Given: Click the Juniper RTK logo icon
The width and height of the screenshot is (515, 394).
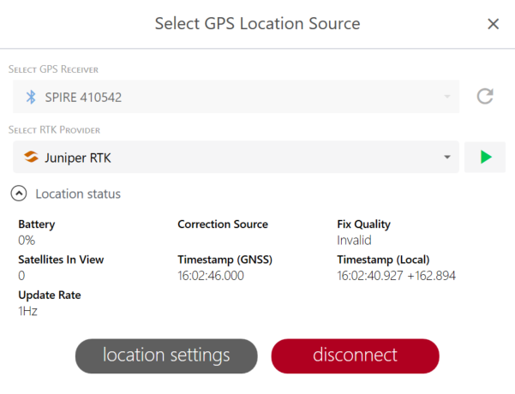Looking at the screenshot, I should point(31,157).
